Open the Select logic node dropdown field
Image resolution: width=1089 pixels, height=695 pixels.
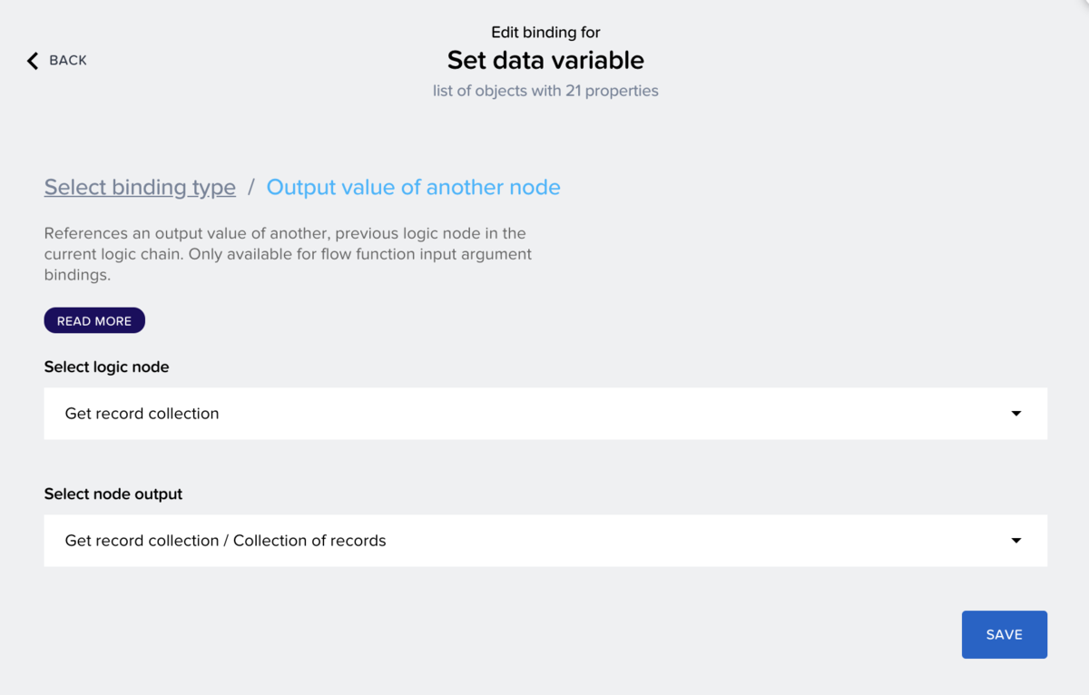pyautogui.click(x=544, y=414)
